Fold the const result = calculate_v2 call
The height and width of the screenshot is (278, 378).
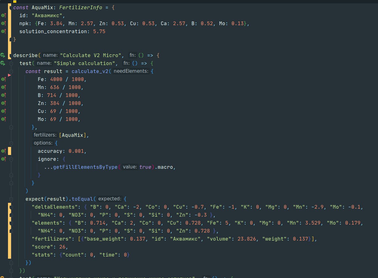tap(11, 71)
